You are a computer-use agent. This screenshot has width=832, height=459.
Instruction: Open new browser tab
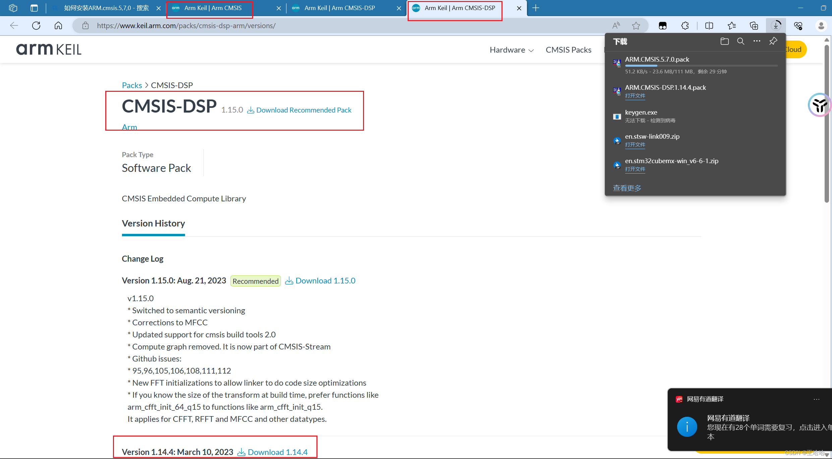(536, 8)
